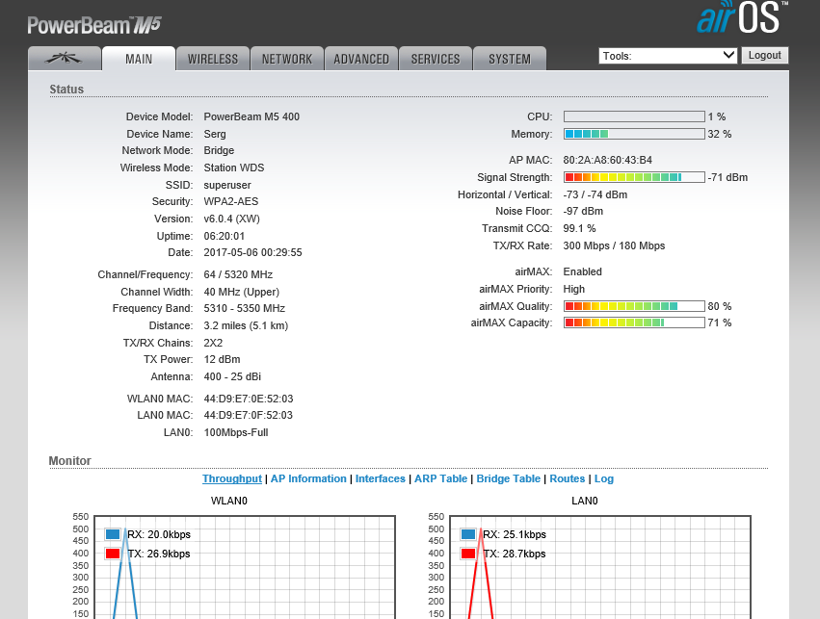The height and width of the screenshot is (619, 820).
Task: Click the red TX legend swatch in LAN0
Action: coord(468,554)
